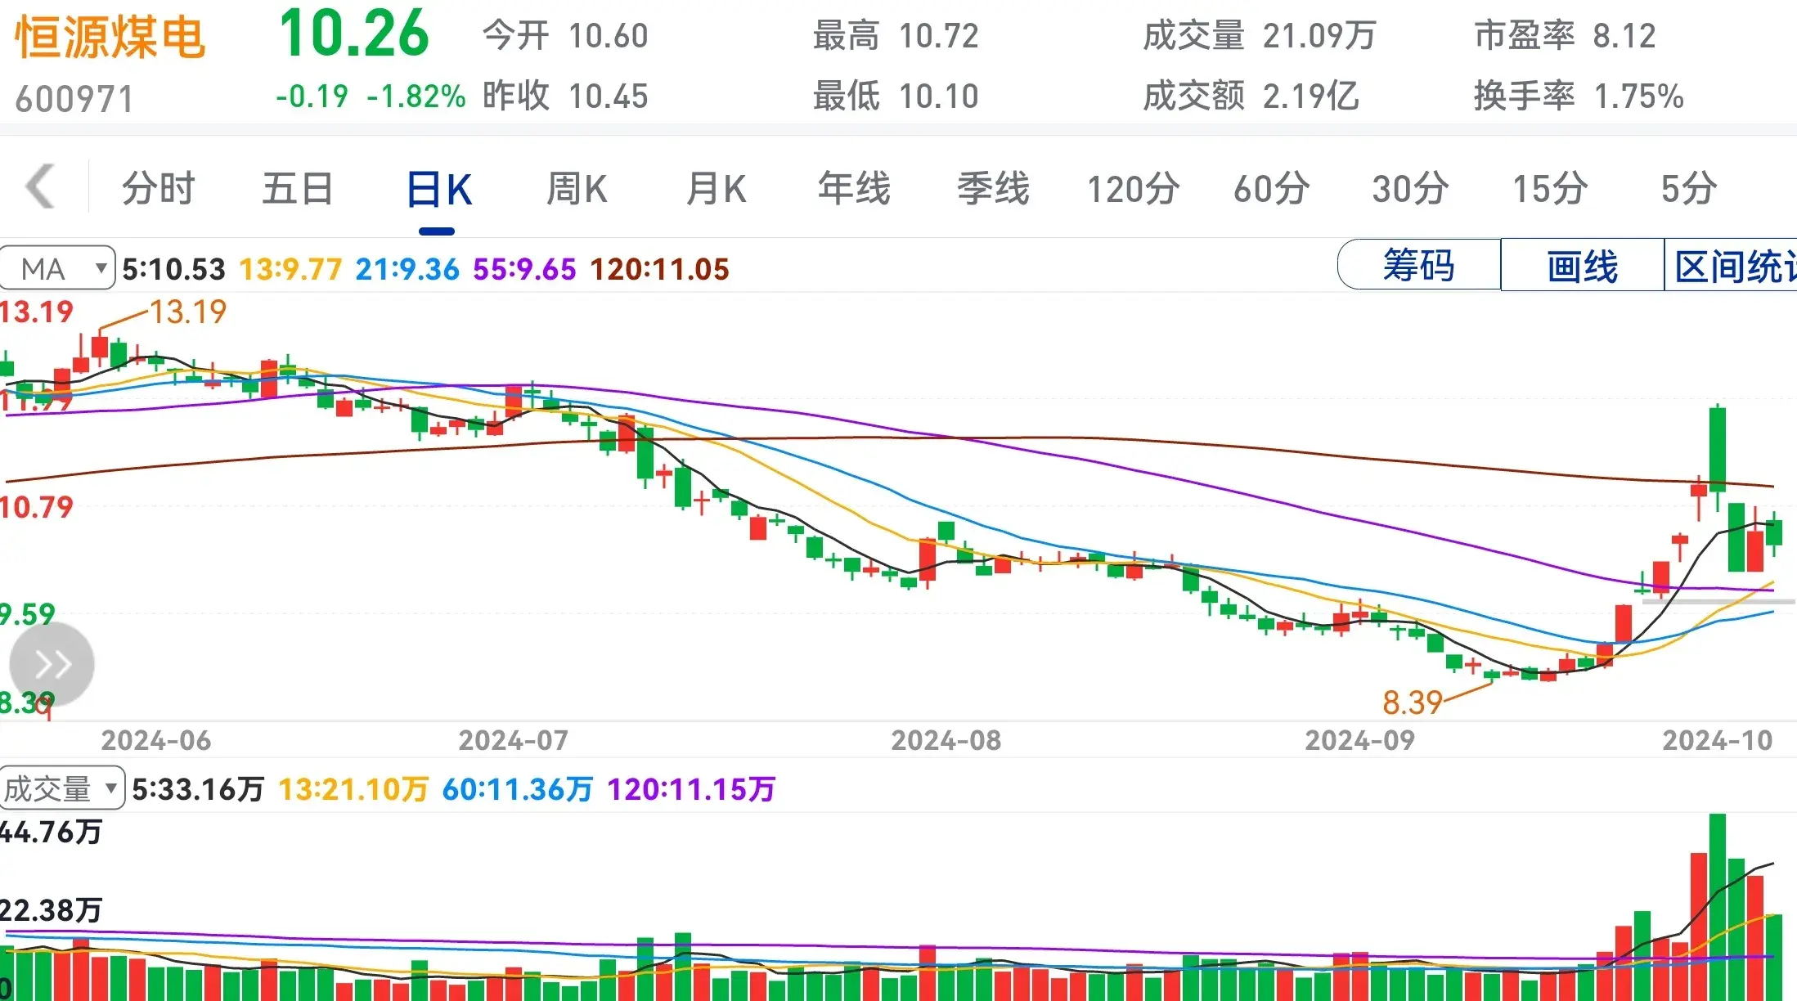Tap the blue MA 21:9.36 label
1797x1001 pixels.
pos(407,269)
